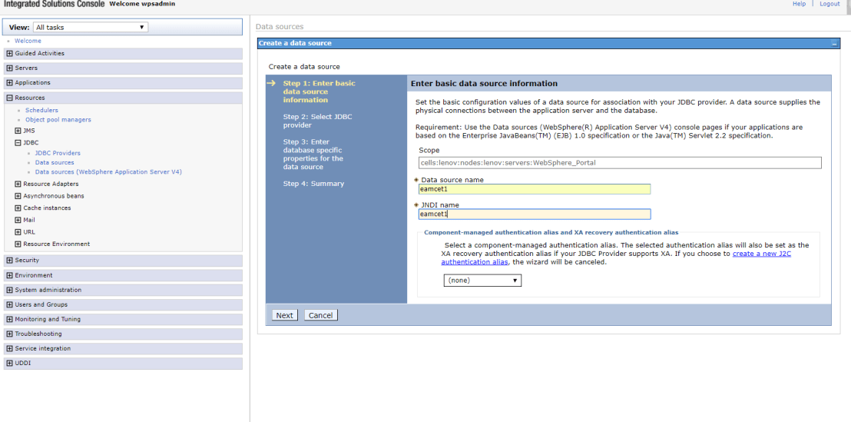This screenshot has width=851, height=422.
Task: Open Data sources (WebSphere Application Server V4)
Action: pyautogui.click(x=108, y=172)
